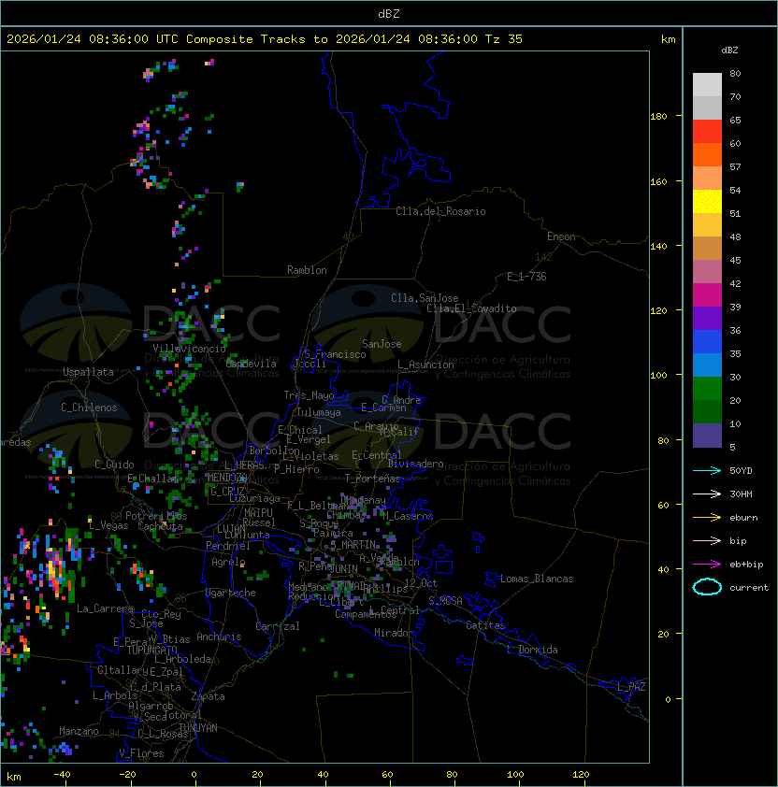Select the topmost light gray legend swatch

tap(707, 84)
